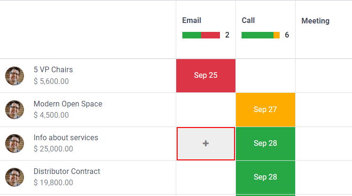Click the plus icon to schedule an email activity
Screen dimensions: 352x196
206,143
